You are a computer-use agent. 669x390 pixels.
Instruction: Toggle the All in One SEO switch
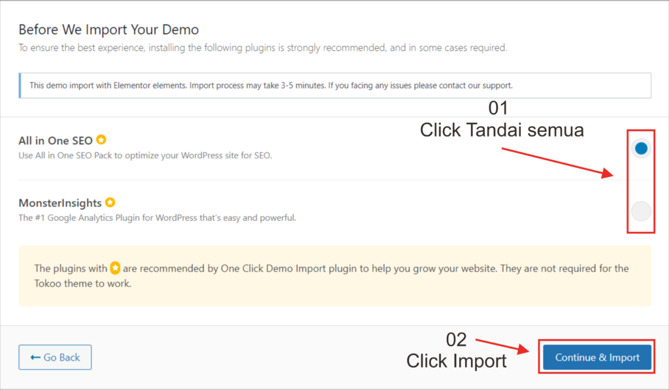tap(641, 149)
